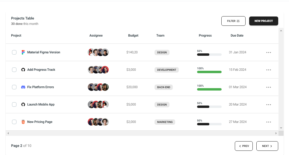Open the Filter options button
Viewport: 289px width, 155px height.
(233, 21)
